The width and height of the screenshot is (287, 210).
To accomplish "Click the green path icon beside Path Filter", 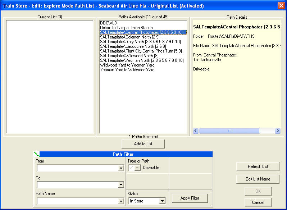I will 37,154.
